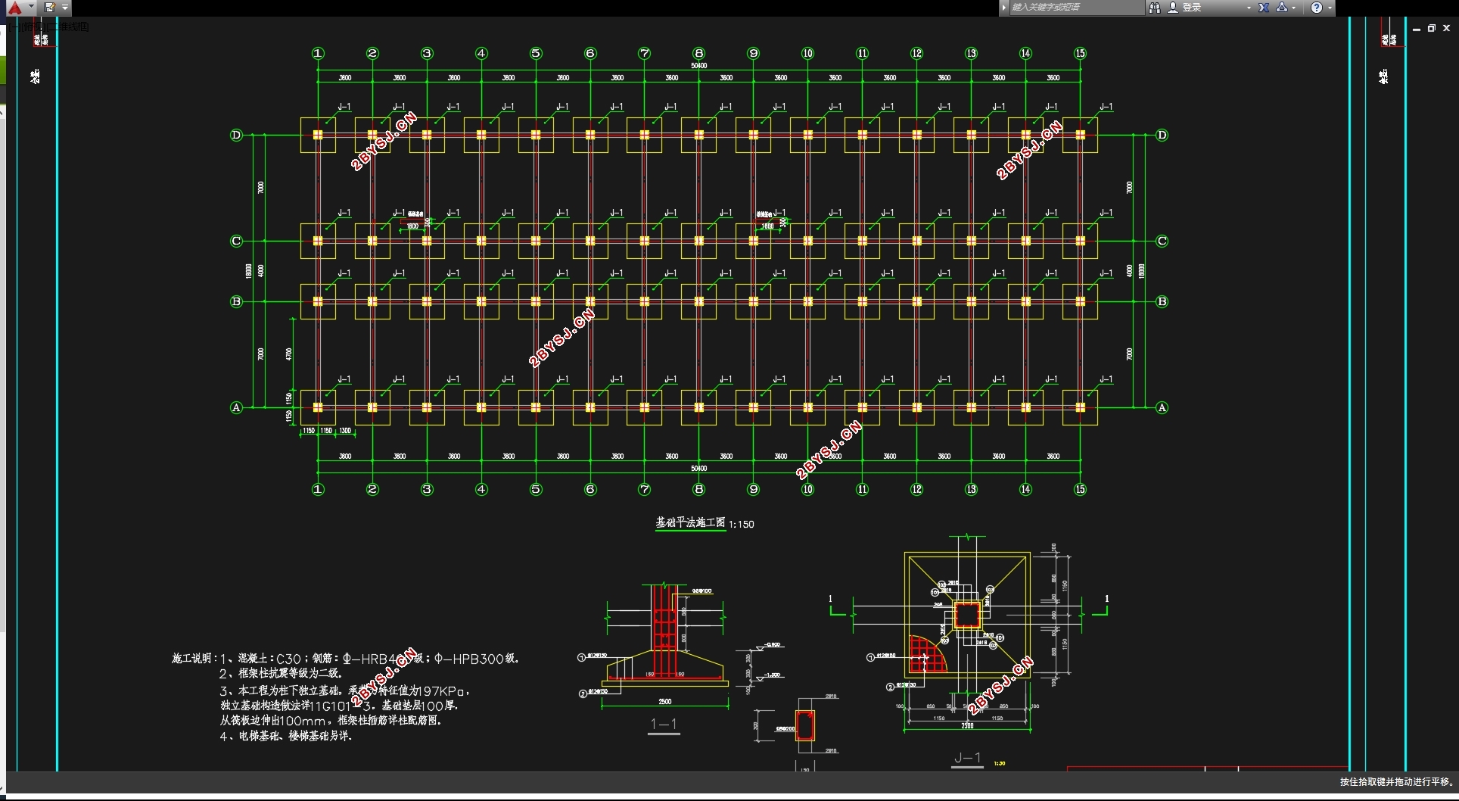The height and width of the screenshot is (801, 1459).
Task: Expand the application menu arrow beside the logo
Action: tap(31, 7)
